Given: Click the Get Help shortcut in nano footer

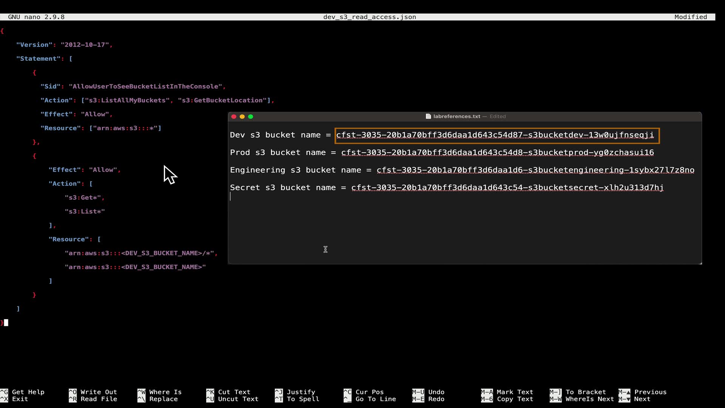Looking at the screenshot, I should (28, 392).
